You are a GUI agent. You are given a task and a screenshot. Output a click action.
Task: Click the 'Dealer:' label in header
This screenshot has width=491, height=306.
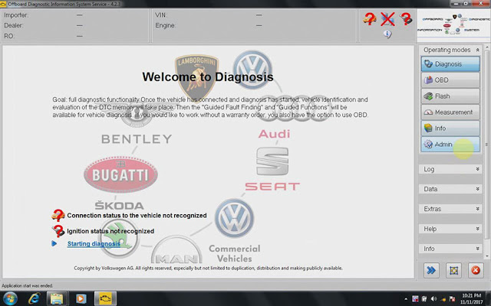[x=14, y=25]
